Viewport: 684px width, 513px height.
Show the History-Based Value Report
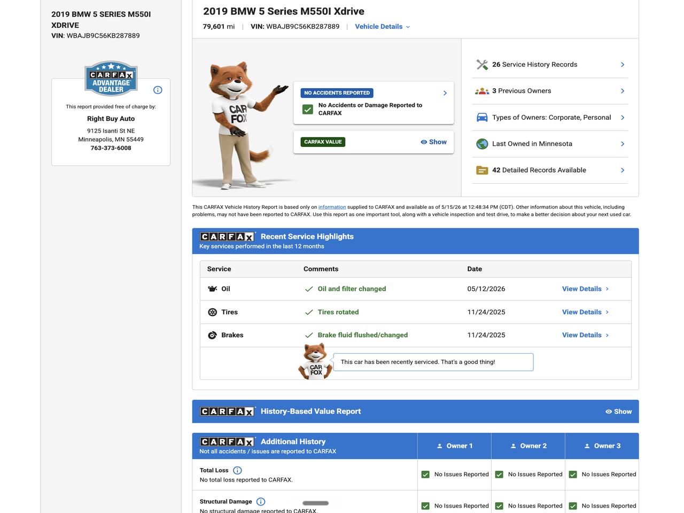(618, 411)
